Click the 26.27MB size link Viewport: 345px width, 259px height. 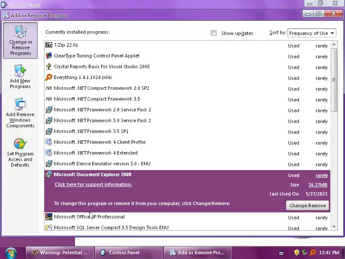tap(318, 185)
